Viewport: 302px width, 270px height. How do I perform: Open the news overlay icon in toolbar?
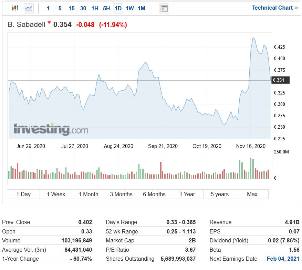pos(164,9)
